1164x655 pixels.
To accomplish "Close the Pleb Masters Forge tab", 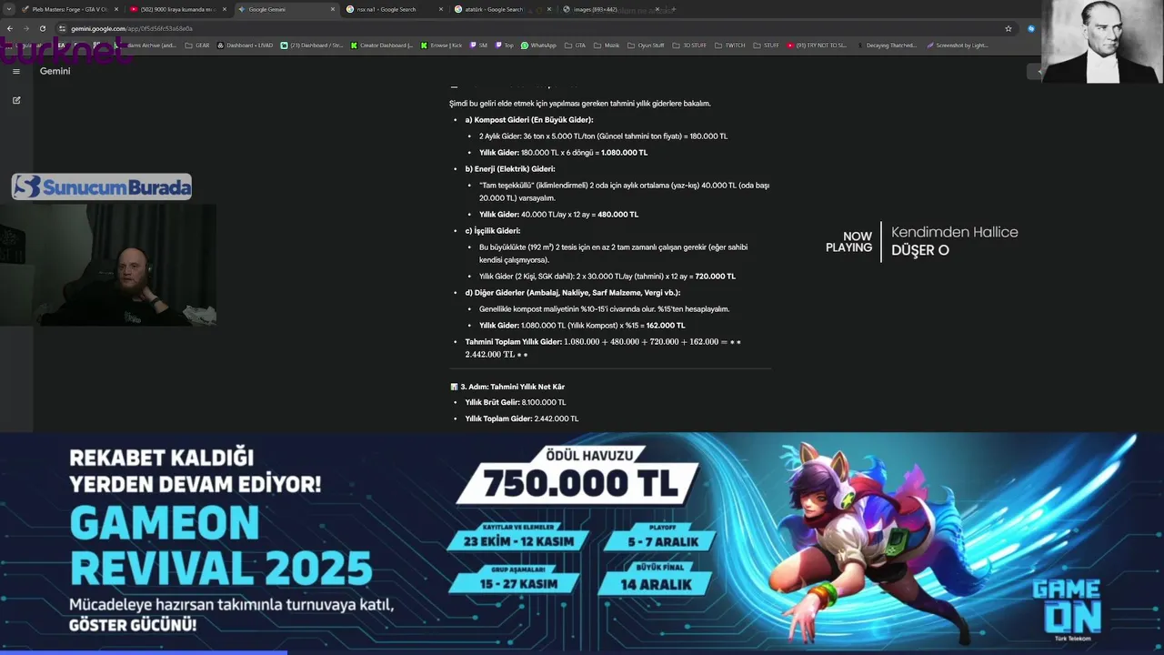I will coord(116,9).
